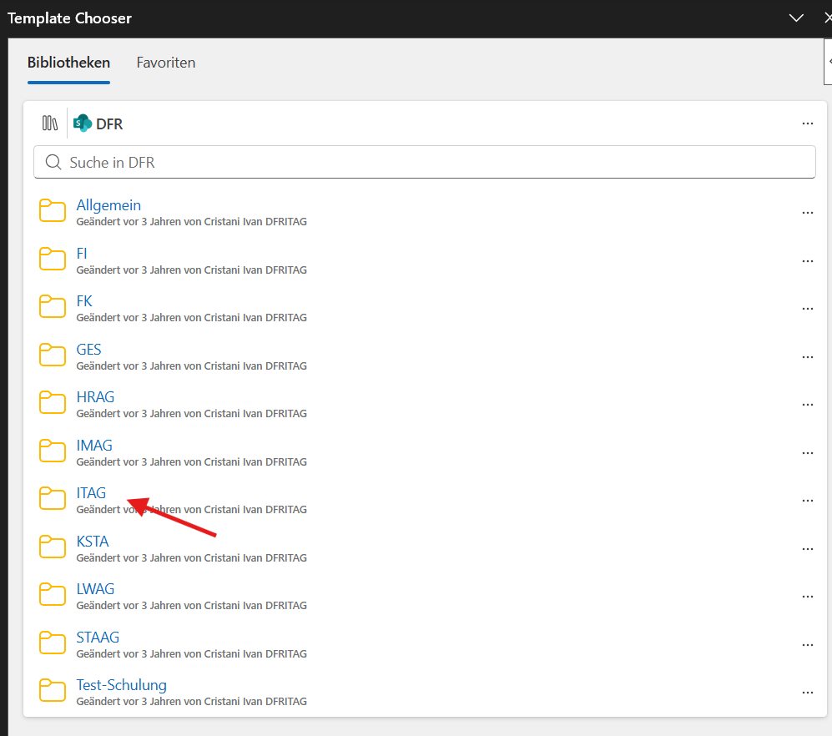This screenshot has height=736, width=832.
Task: Click the folder icon for STAAG
Action: click(x=53, y=643)
